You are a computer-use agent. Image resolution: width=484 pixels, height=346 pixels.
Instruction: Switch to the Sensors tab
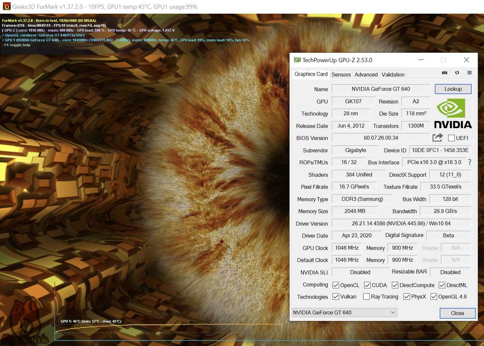coord(341,75)
